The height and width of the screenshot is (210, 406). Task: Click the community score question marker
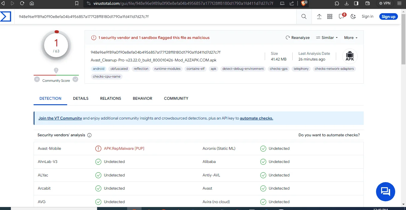(56, 70)
